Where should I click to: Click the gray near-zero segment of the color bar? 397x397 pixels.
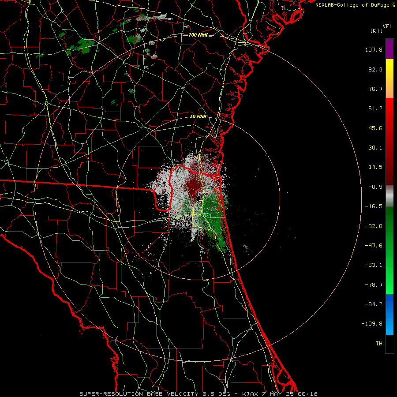click(390, 196)
